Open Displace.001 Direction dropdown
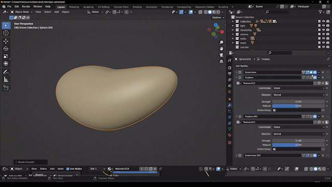The image size is (332, 187). coord(299,134)
